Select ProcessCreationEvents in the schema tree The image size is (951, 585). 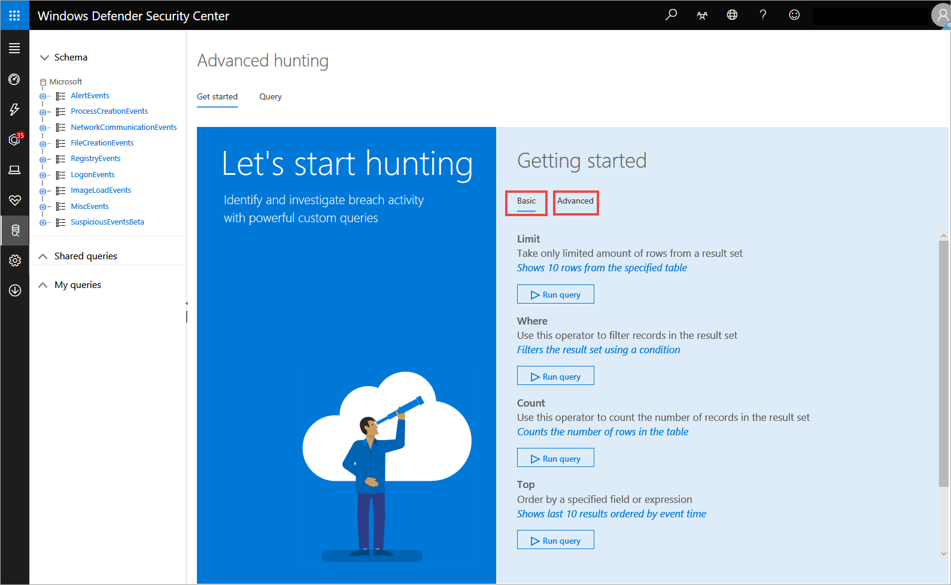pyautogui.click(x=109, y=111)
